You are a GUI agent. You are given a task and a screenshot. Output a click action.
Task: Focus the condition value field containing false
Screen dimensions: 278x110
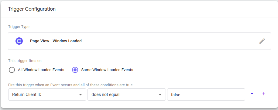click(x=206, y=95)
